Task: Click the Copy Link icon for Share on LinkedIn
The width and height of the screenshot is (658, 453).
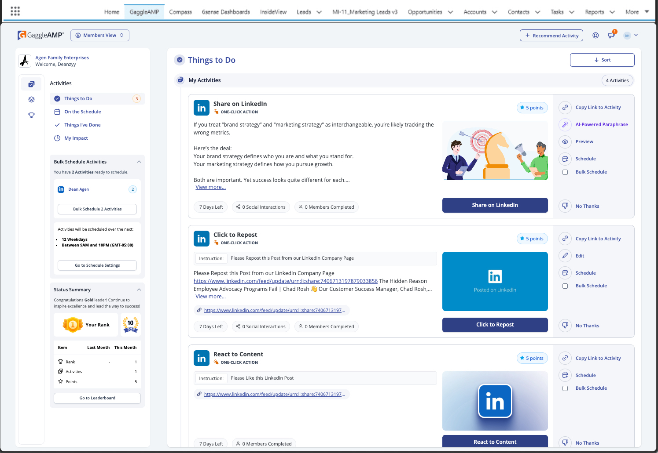Action: pos(565,107)
